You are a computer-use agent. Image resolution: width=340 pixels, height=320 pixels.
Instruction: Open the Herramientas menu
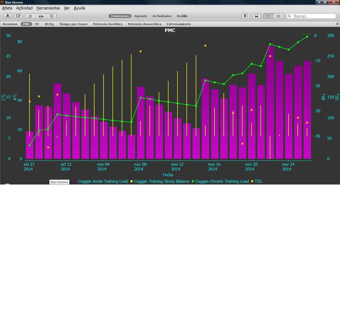(x=48, y=8)
